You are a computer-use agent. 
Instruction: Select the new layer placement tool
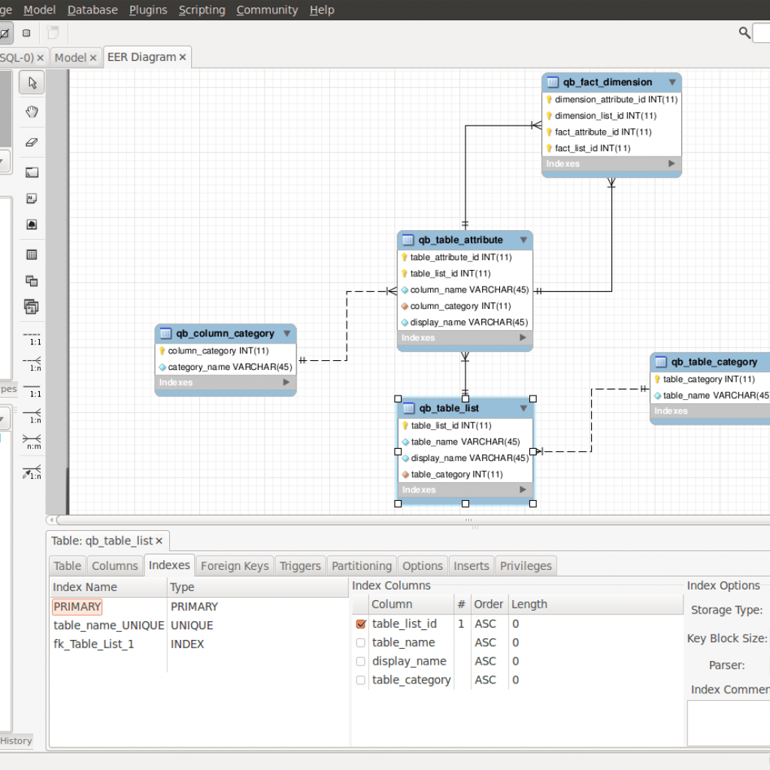point(31,171)
